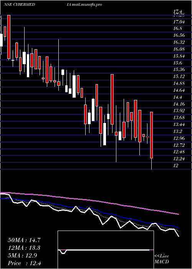This screenshot has width=192, height=269.
Task: Click the 12.48 price axis label
Action: click(x=179, y=152)
